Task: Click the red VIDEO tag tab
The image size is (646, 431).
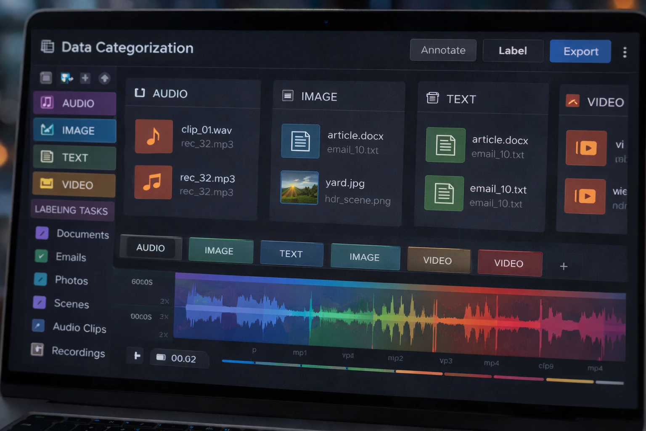Action: (x=509, y=263)
